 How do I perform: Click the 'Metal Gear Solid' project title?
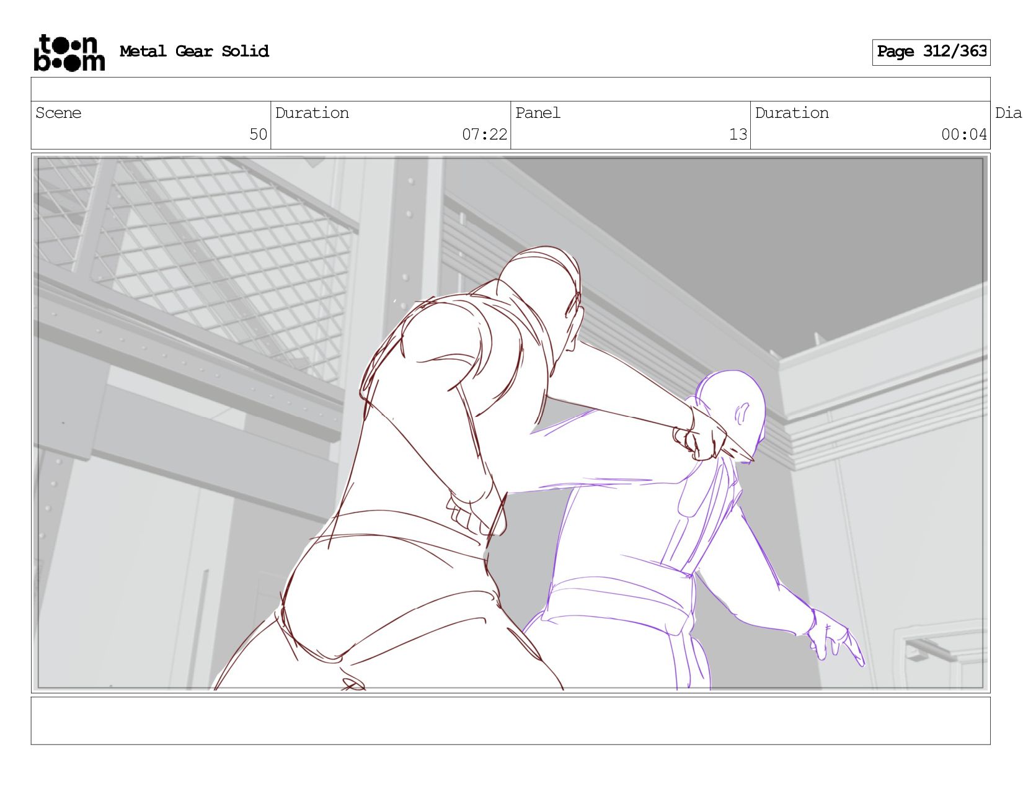[x=194, y=51]
